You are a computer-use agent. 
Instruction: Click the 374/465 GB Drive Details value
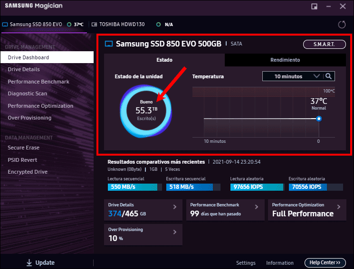click(127, 213)
